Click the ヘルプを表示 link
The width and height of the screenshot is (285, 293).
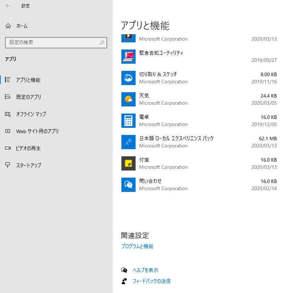point(146,270)
